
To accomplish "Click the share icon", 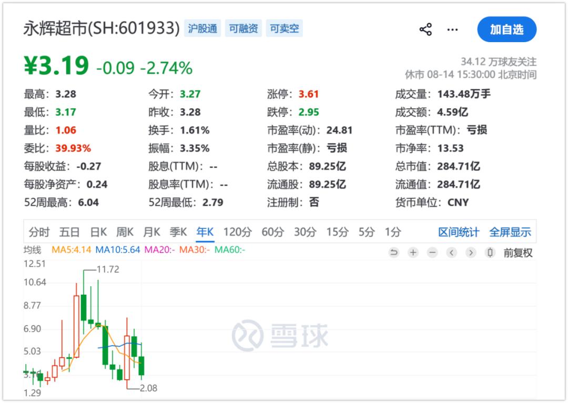I will tap(425, 29).
